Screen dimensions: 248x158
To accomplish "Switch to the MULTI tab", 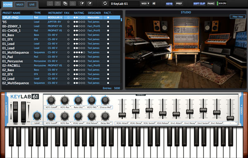I will (x=20, y=5).
